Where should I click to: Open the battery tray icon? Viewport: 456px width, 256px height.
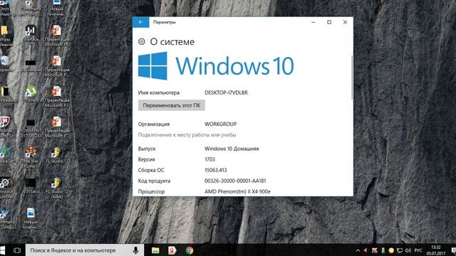point(383,250)
